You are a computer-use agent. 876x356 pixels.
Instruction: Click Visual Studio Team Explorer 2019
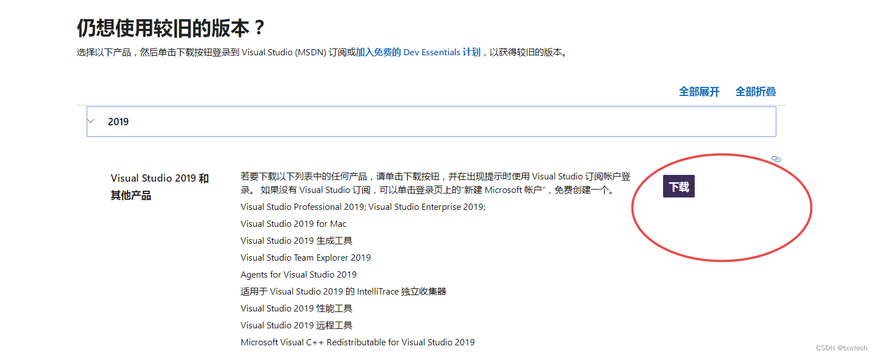click(x=306, y=257)
